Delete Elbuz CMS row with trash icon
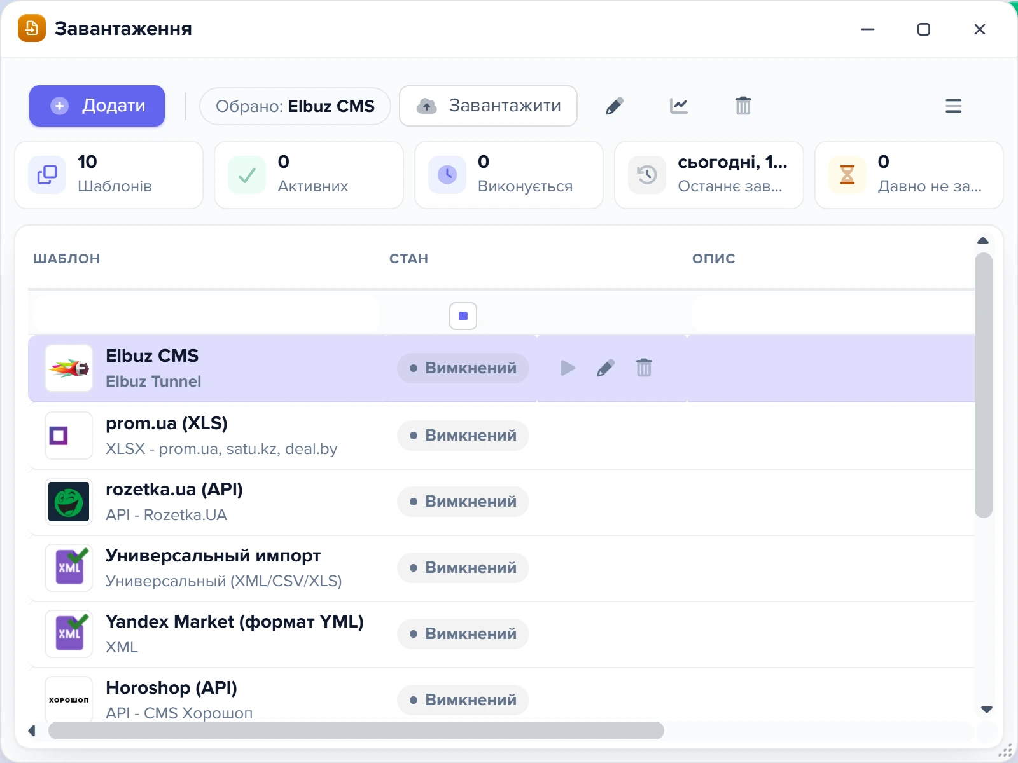 tap(644, 368)
